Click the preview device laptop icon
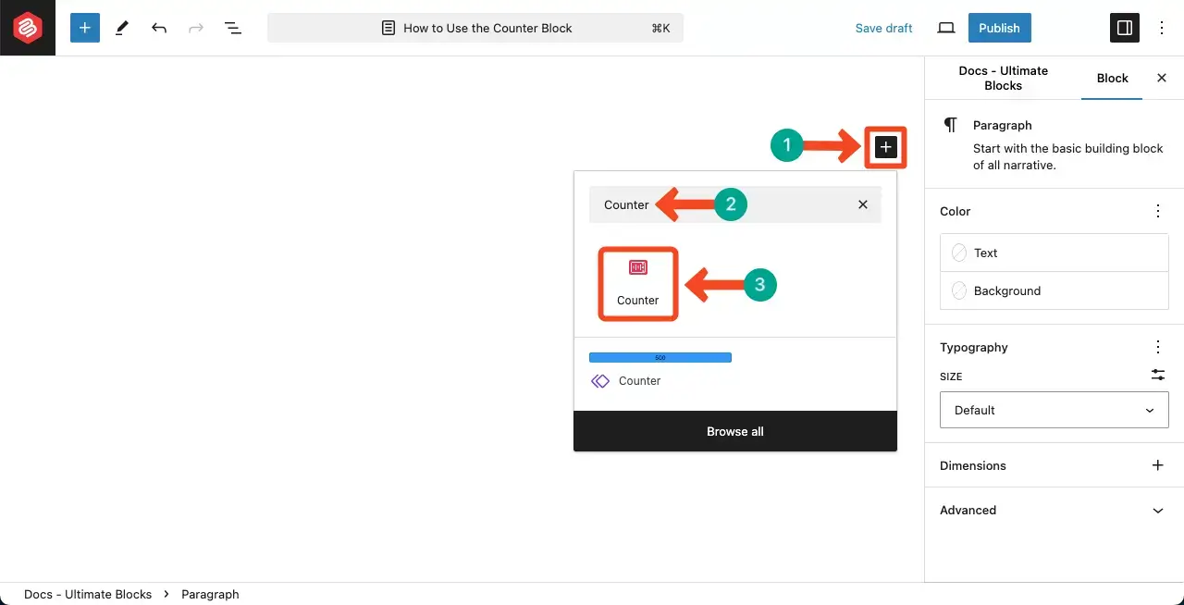Viewport: 1184px width, 605px height. pos(945,28)
